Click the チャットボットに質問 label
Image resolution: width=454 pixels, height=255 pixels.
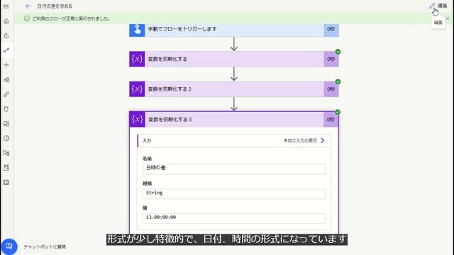(45, 246)
